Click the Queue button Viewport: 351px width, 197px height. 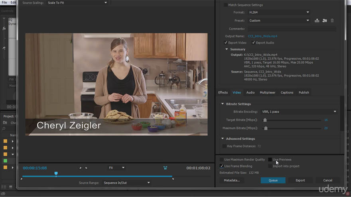tap(273, 180)
